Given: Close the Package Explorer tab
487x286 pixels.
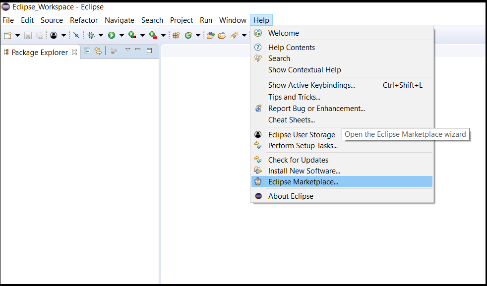Looking at the screenshot, I should pos(74,52).
